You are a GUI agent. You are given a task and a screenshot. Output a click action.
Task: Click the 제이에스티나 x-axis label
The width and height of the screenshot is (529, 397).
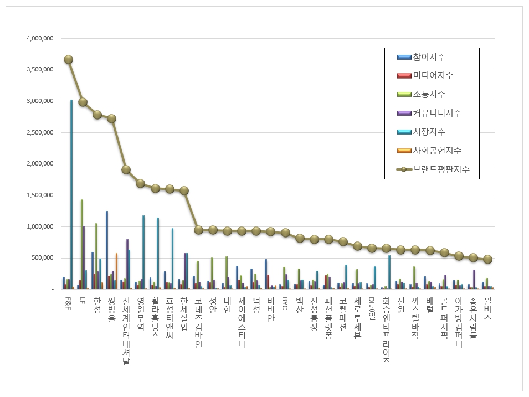click(x=242, y=322)
